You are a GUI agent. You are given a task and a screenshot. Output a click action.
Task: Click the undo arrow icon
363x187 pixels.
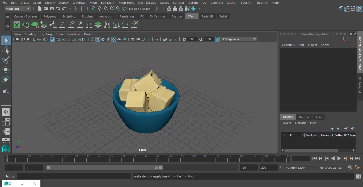(x=58, y=9)
